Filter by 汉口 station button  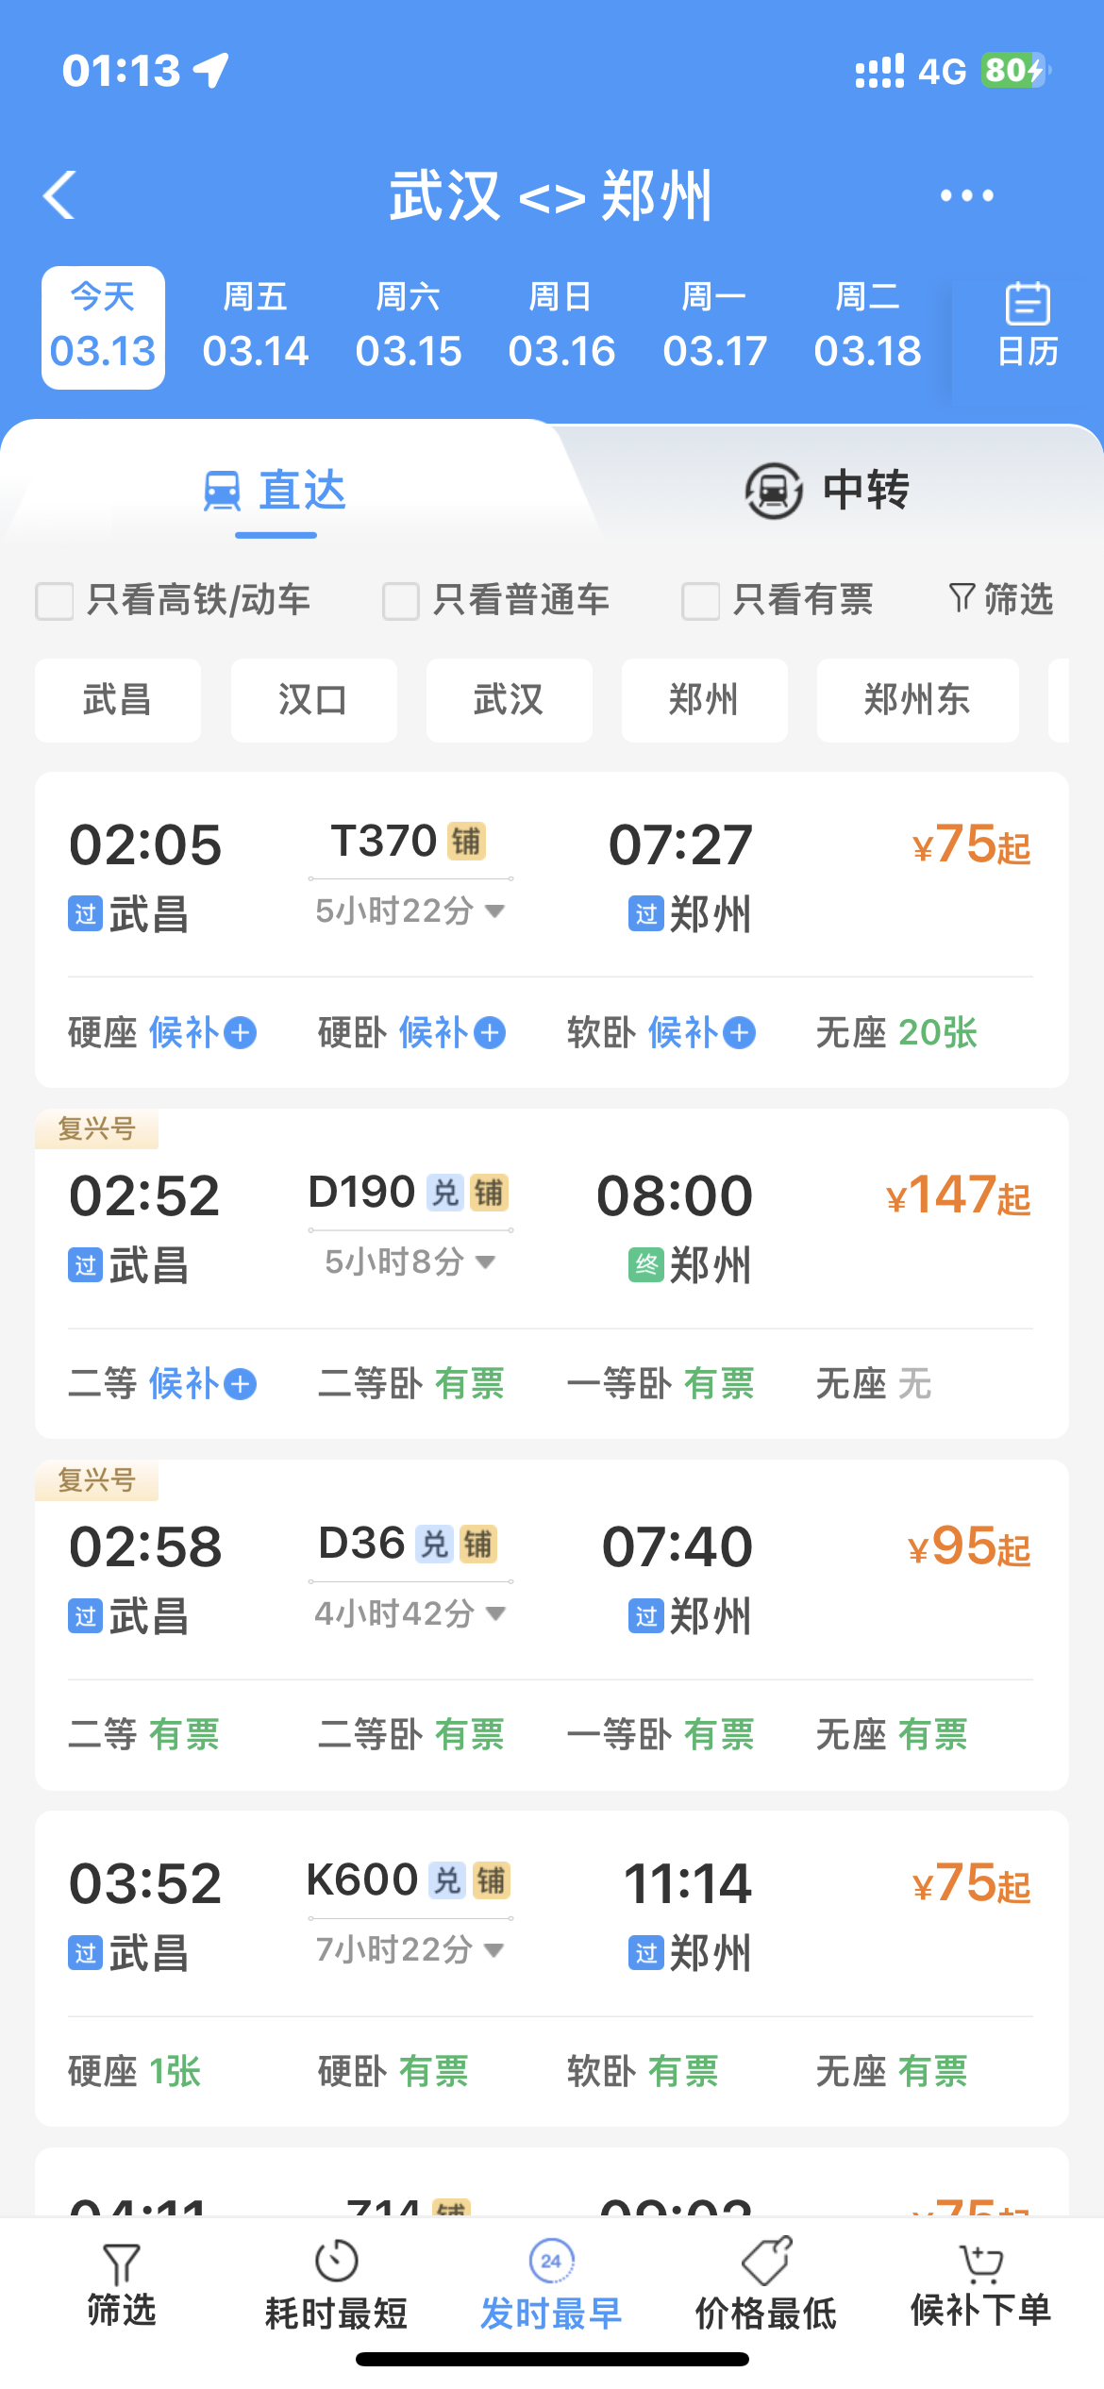[313, 700]
